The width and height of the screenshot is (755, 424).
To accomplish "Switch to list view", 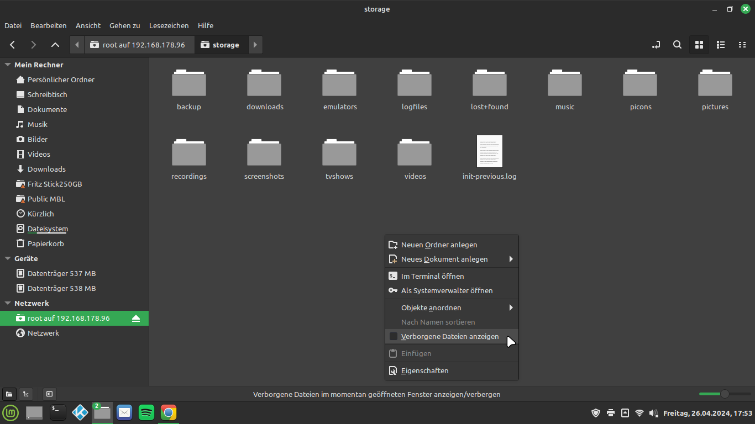I will click(x=721, y=45).
